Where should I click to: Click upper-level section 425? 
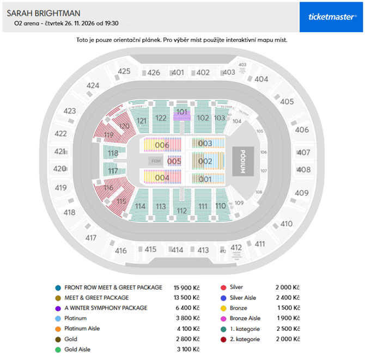[124, 71]
